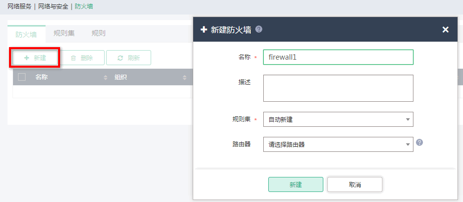463x202 pixels.
Task: Click the 取消 button
Action: point(355,184)
